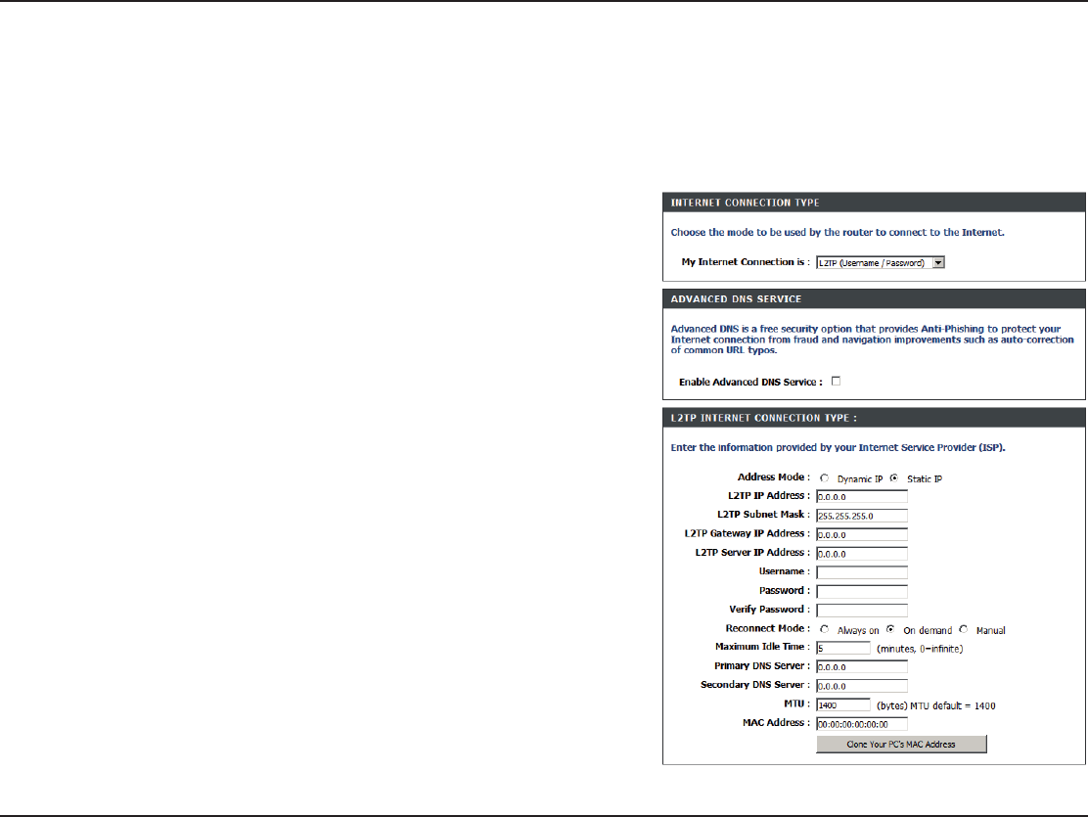Enable Advanced DNS Service checkbox
Screen dimensions: 1088x817
837,381
